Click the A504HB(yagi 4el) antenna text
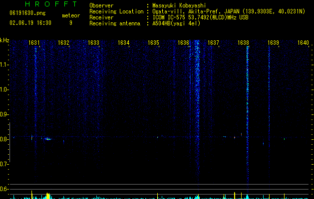 coord(176,23)
